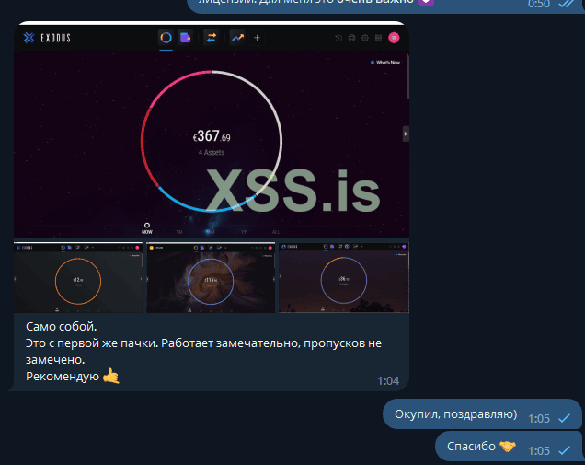The width and height of the screenshot is (585, 465).
Task: Open the thumbnail with the orange ring showing 12
Action: pos(78,277)
